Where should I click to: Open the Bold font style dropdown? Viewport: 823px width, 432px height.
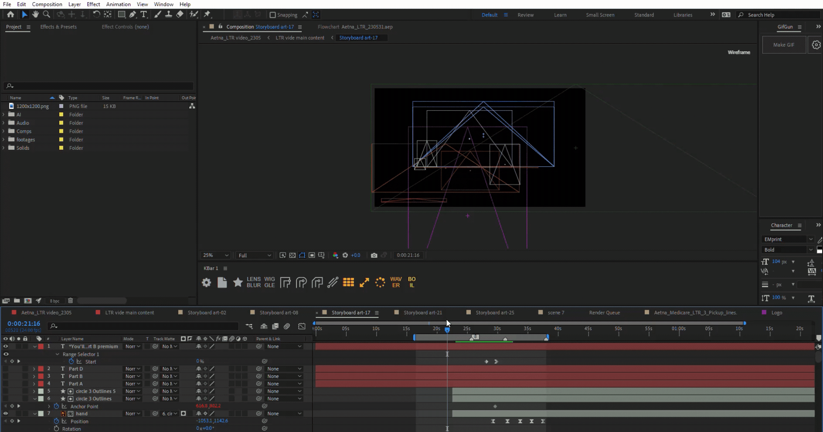(788, 250)
